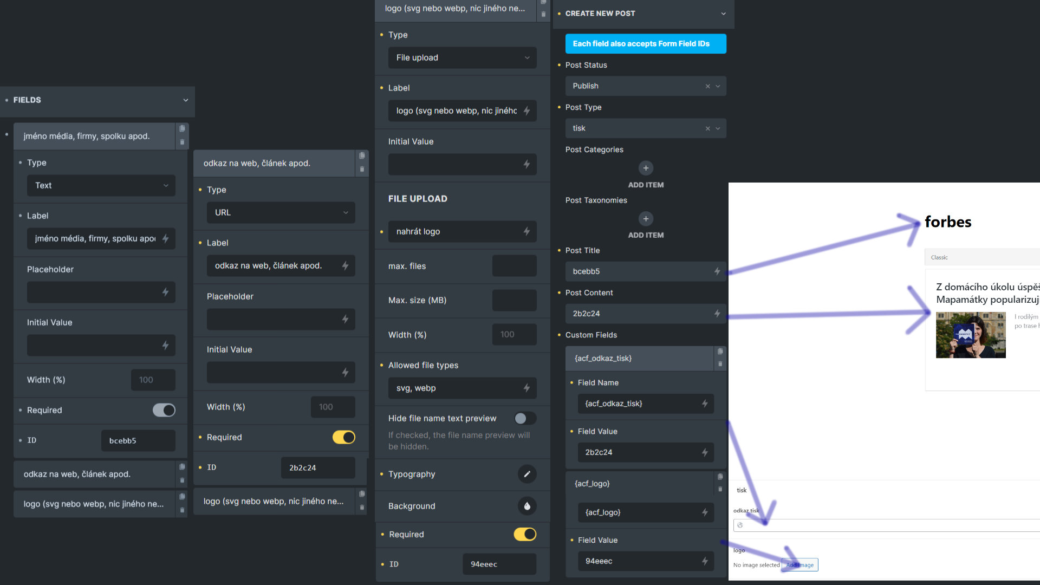Duplicate the "jméno média" field via copy icon
The image size is (1040, 585).
coord(182,129)
